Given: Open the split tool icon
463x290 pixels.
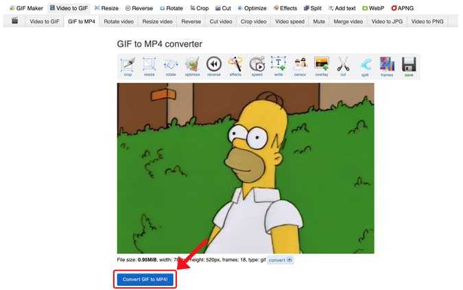Looking at the screenshot, I should tap(366, 66).
